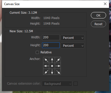Open Canvas extension color Background dropdown
The image size is (111, 93).
(57, 84)
